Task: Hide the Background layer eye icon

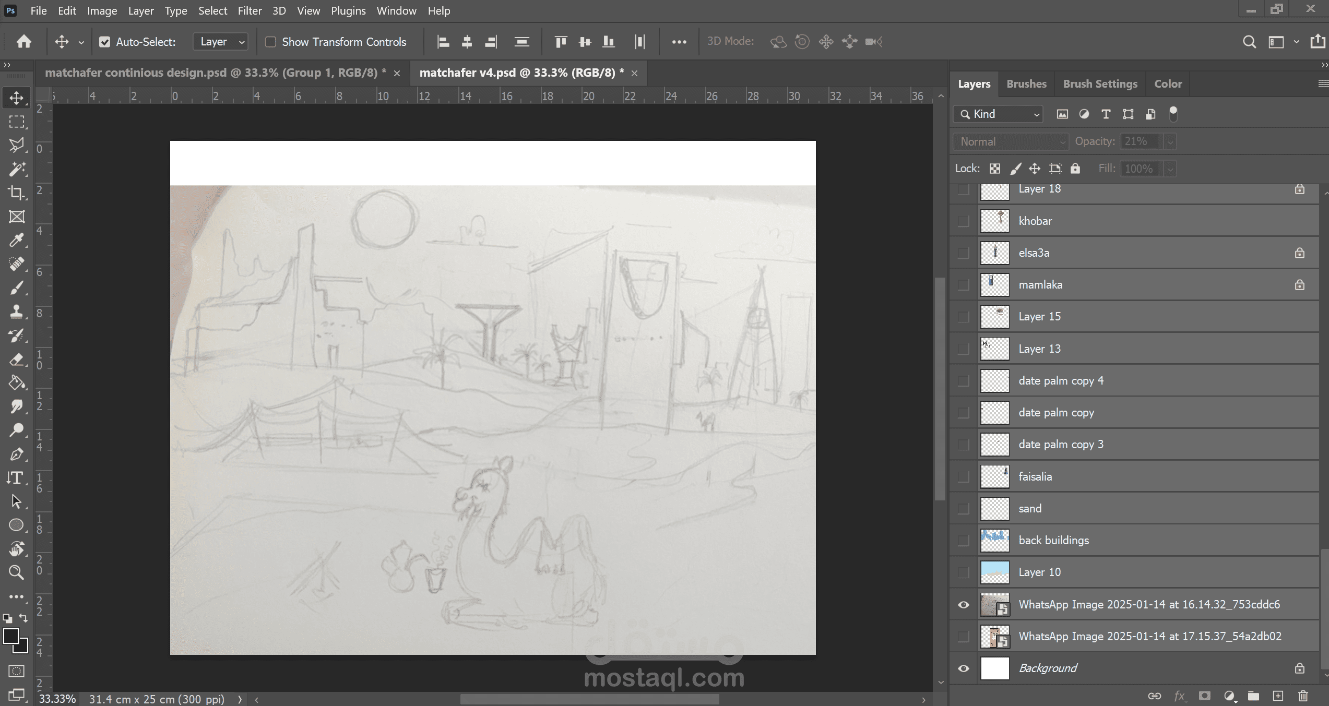Action: coord(964,668)
